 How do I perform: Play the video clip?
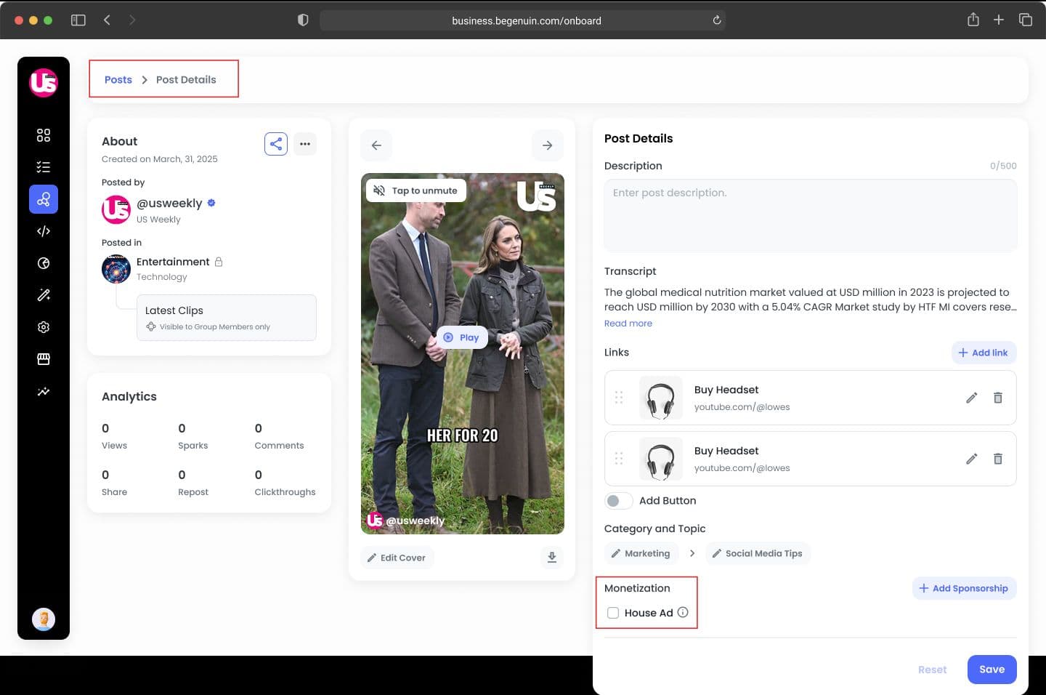pyautogui.click(x=462, y=337)
